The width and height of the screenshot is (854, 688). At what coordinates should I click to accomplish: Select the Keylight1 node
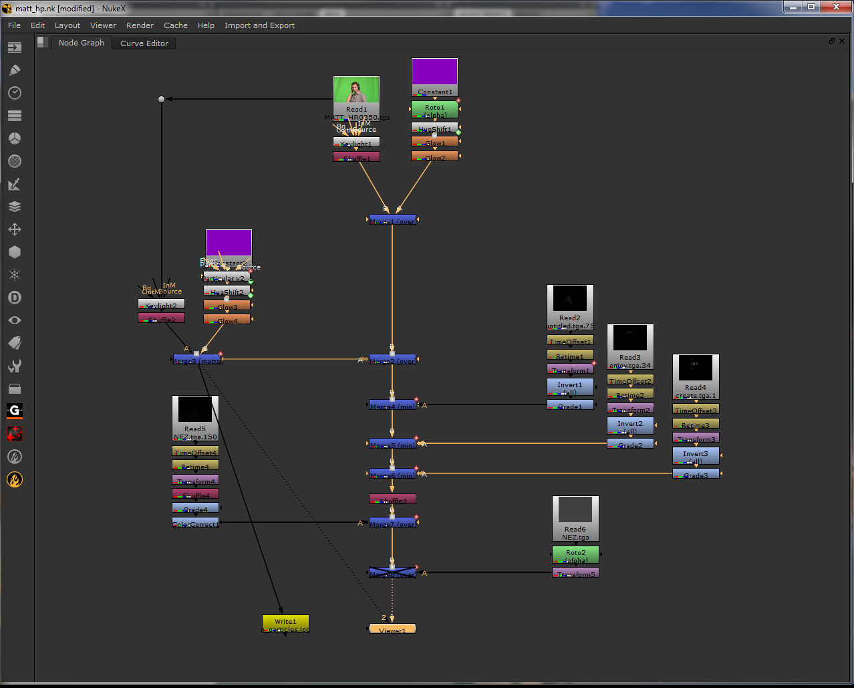click(x=356, y=142)
